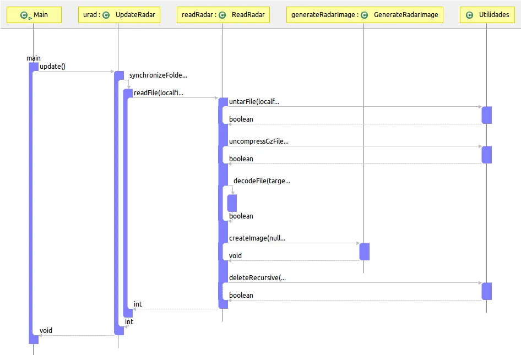The width and height of the screenshot is (521, 355).
Task: Select the createImage(null... message label
Action: (x=257, y=238)
